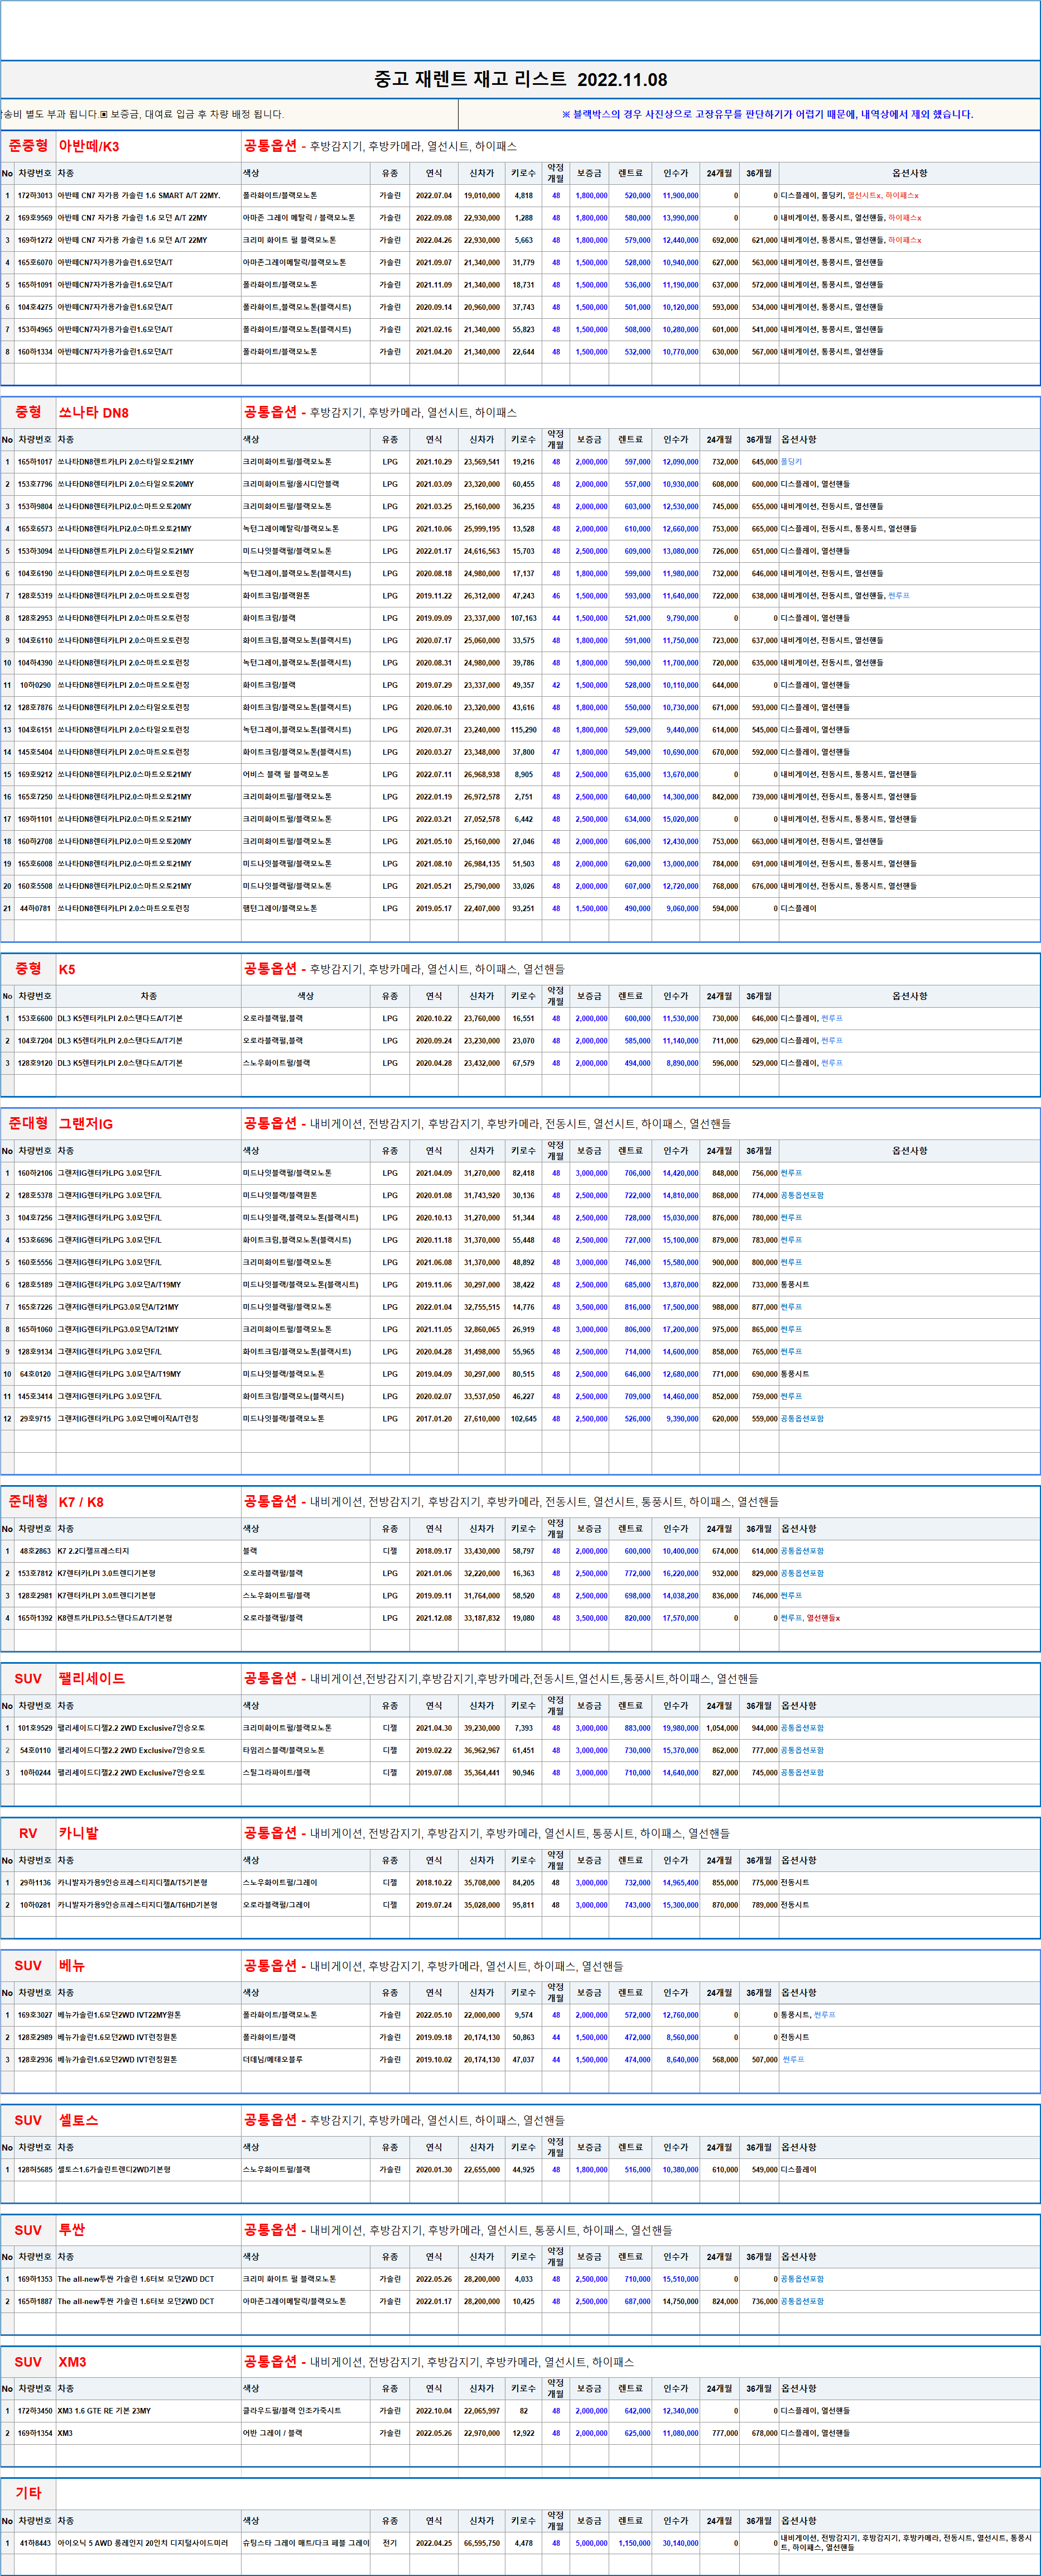Click the '그랜저IG' section heading
The height and width of the screenshot is (2576, 1041).
(85, 1124)
